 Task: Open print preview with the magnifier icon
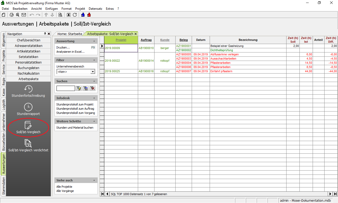pos(18,15)
